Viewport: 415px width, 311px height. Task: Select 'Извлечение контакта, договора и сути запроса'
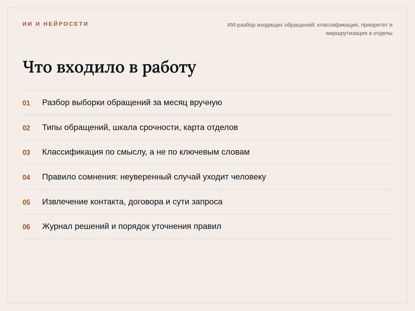(x=132, y=202)
